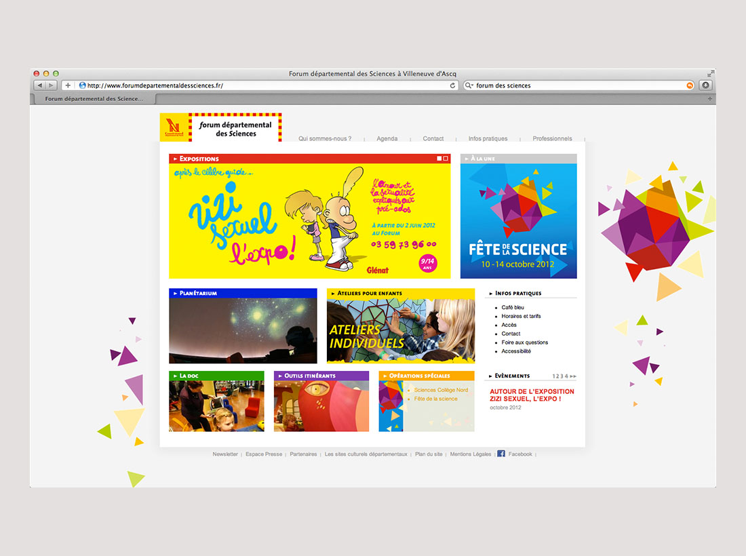Click the purple Outils itinérants header
This screenshot has height=556, width=746.
(321, 376)
